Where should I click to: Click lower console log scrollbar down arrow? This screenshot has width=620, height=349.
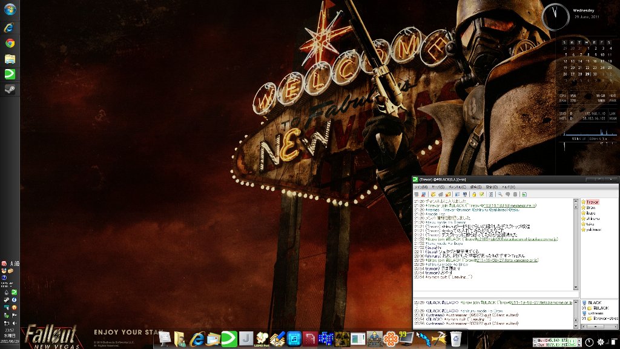576,325
